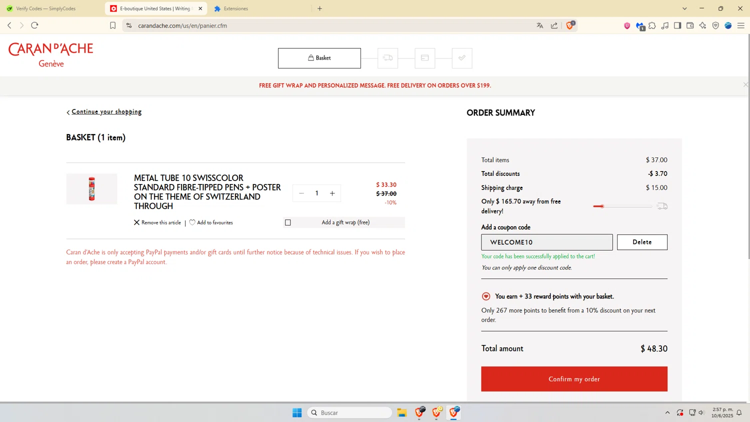The image size is (750, 422).
Task: Bookmark this page with the bookmark icon
Action: [112, 25]
